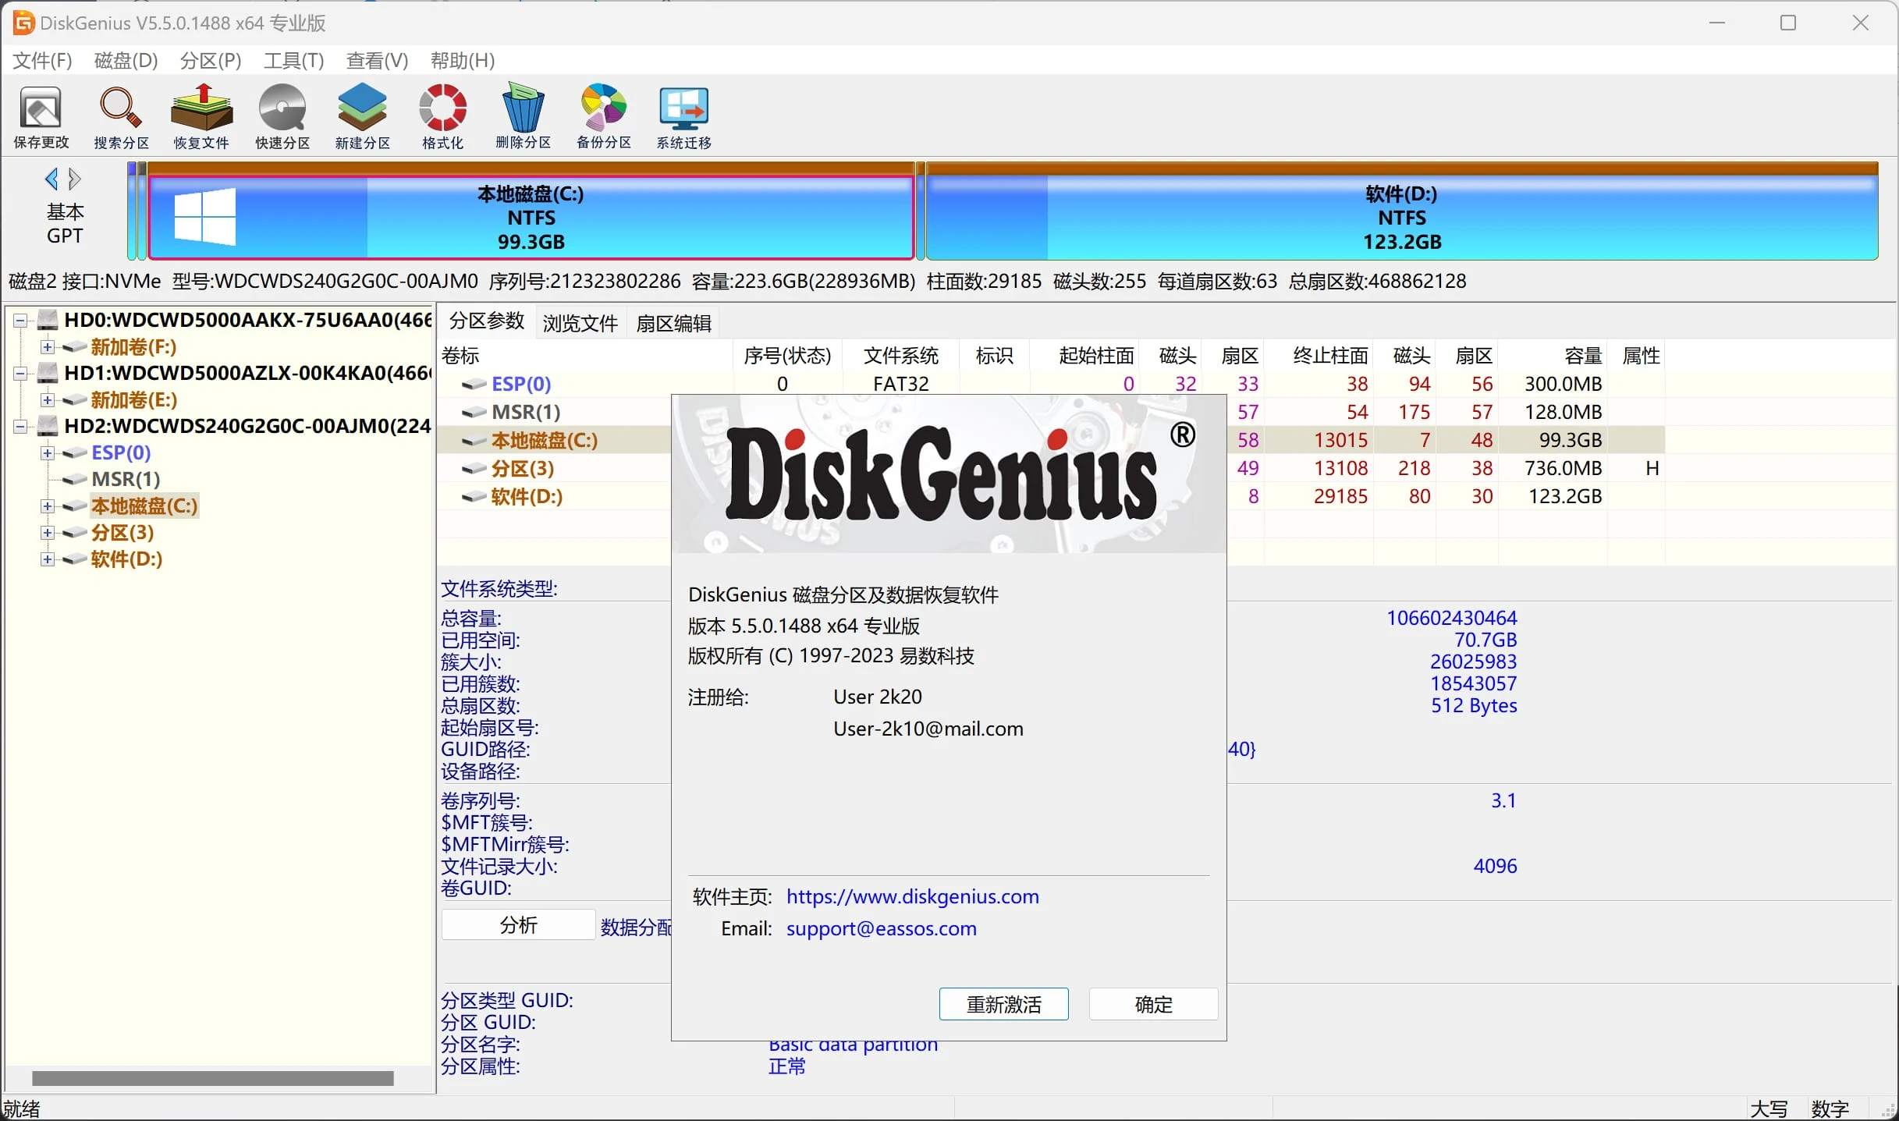Screen dimensions: 1899x1121
Task: Click the 分析 analysis button
Action: coord(518,924)
